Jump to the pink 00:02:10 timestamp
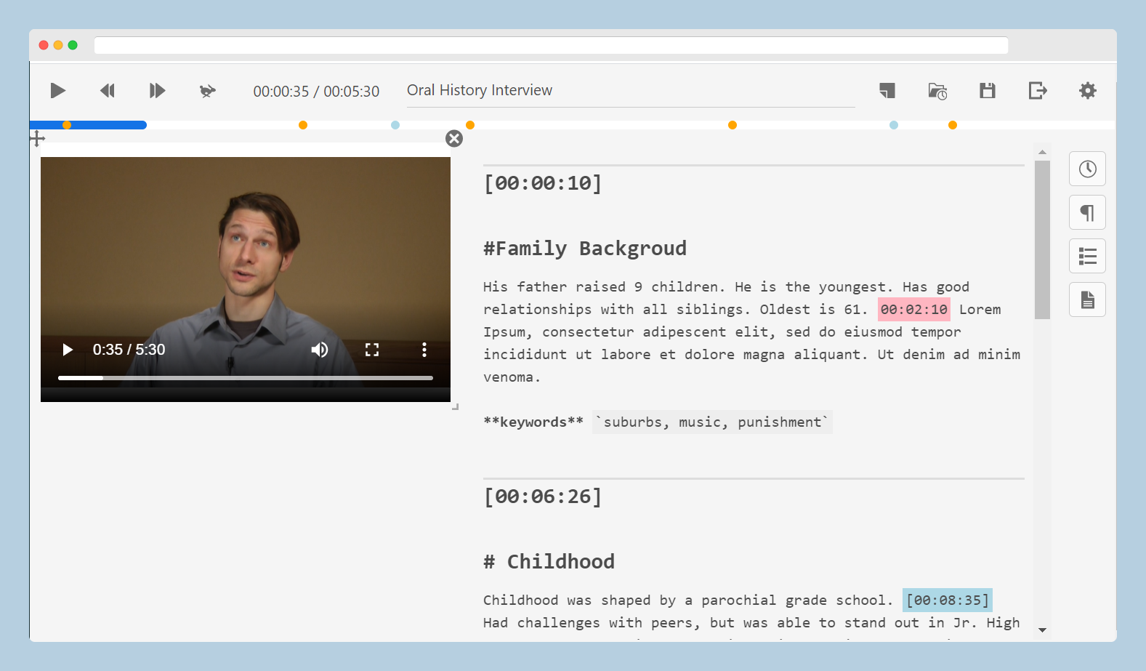This screenshot has width=1146, height=671. pos(913,310)
